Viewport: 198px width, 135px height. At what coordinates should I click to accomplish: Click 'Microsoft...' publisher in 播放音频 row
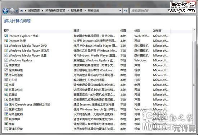point(161,65)
